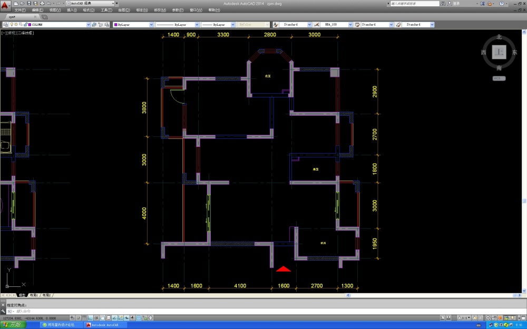Expand the COLUMN layer dropdown
Image resolution: width=527 pixels, height=329 pixels.
(x=88, y=25)
